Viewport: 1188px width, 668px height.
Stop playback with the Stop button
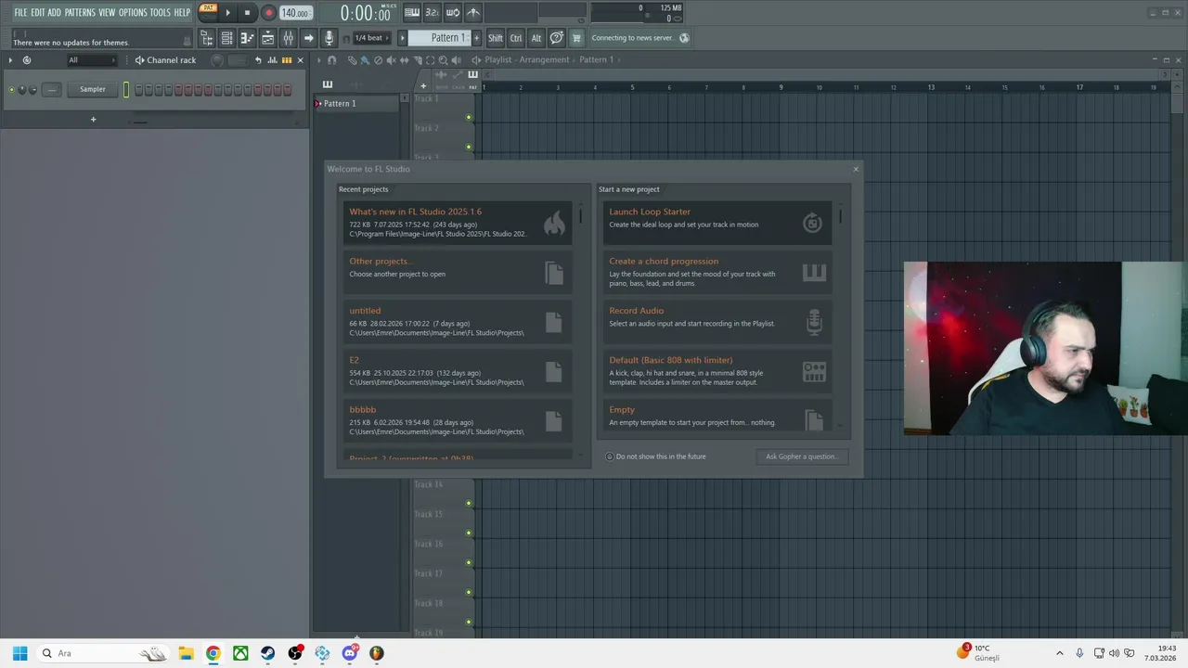click(x=247, y=13)
